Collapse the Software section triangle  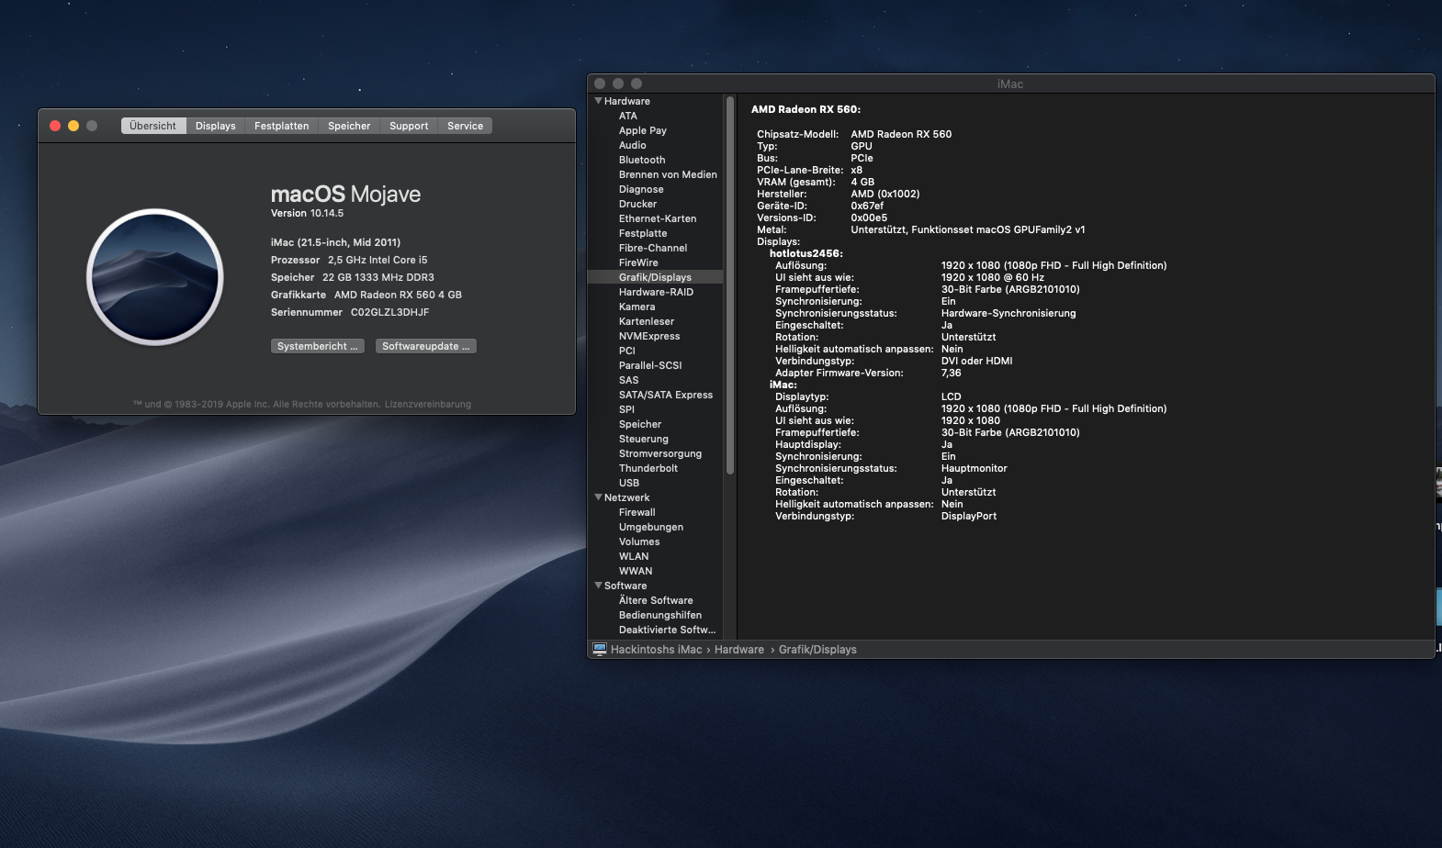click(599, 586)
